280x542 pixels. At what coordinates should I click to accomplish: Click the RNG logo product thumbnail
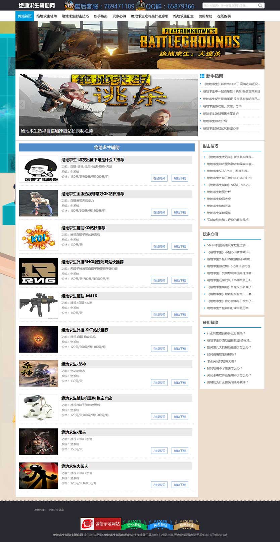tap(38, 271)
